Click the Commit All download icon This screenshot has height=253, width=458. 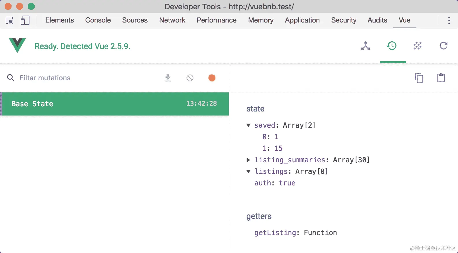[168, 78]
